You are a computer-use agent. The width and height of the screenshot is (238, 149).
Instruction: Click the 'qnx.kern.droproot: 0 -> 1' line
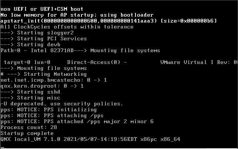point(42,86)
